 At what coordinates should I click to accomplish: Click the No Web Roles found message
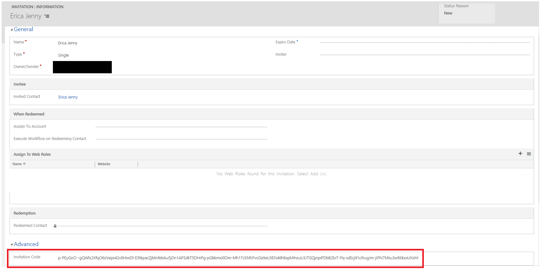pyautogui.click(x=271, y=174)
